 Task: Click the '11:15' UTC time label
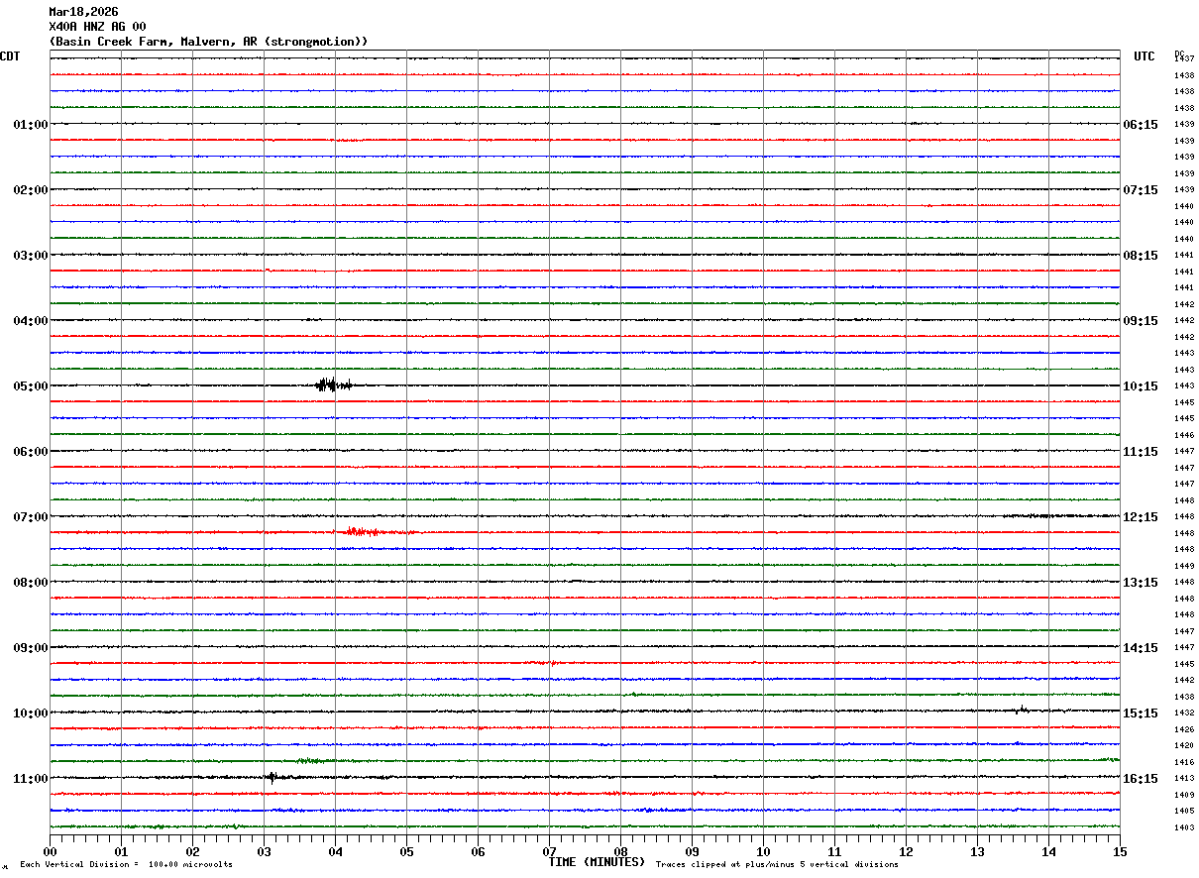tap(1141, 452)
